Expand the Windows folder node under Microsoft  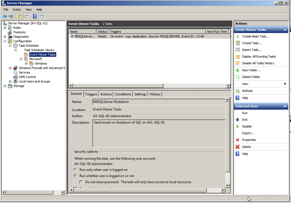[x=26, y=63]
